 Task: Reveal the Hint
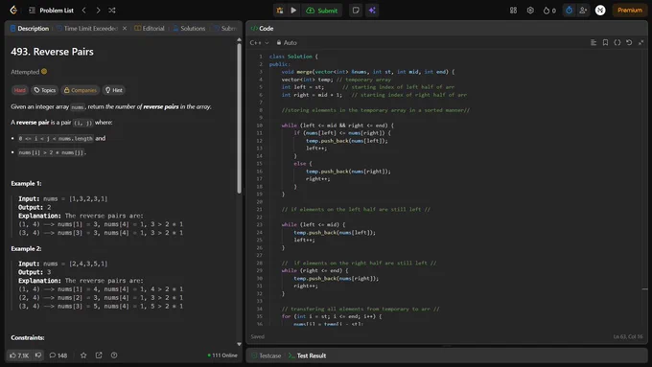(113, 90)
